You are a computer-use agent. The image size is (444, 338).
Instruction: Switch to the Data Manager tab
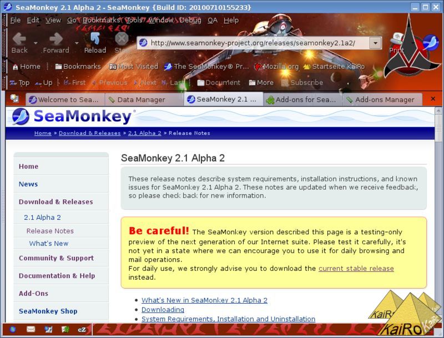[x=144, y=100]
